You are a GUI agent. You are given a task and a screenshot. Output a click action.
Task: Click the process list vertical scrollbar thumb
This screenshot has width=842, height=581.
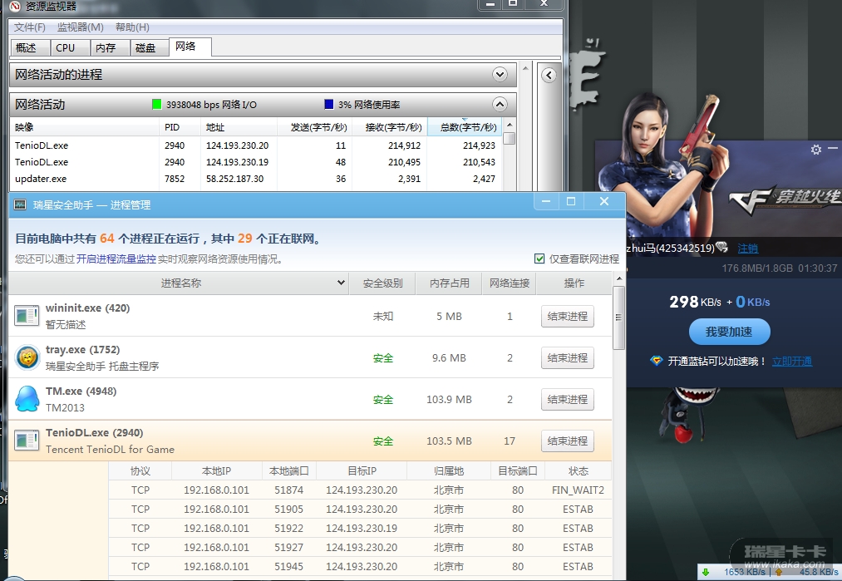[x=618, y=320]
